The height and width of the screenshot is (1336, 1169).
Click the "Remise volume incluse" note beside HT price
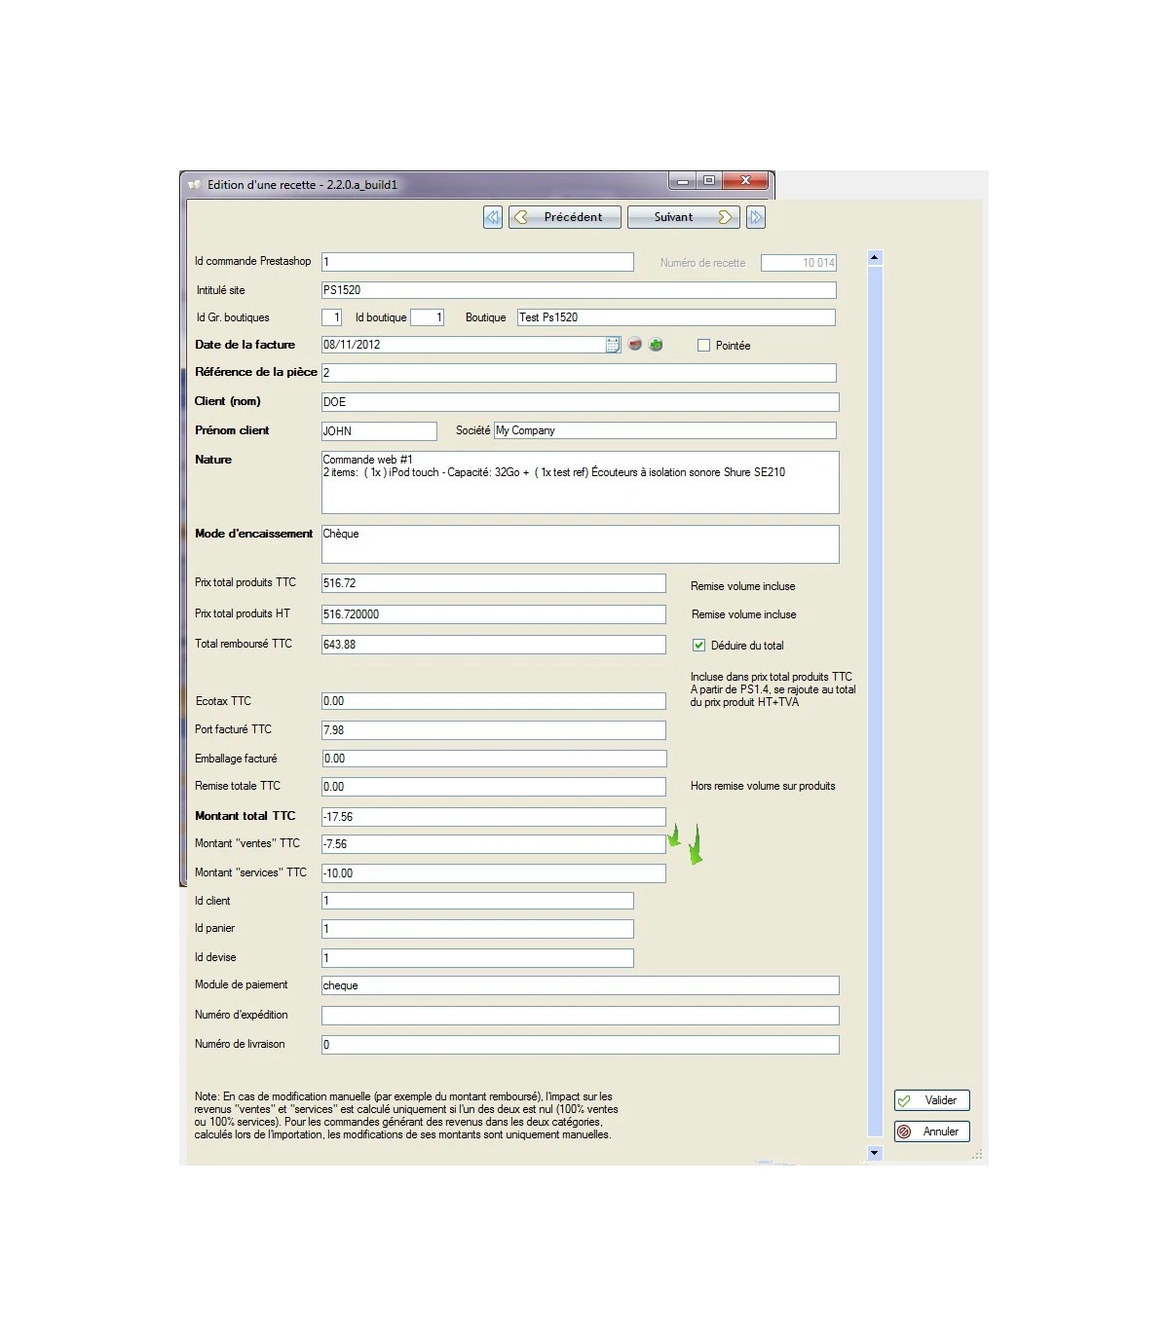(x=744, y=614)
